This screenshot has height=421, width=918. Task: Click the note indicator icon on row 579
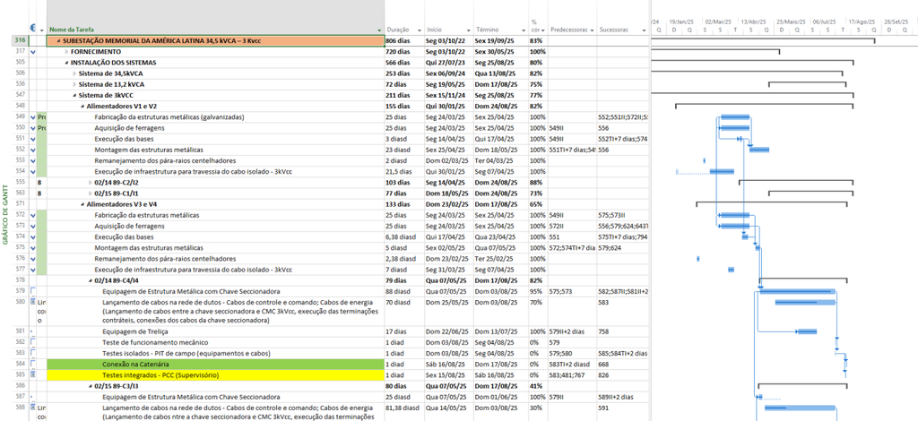[33, 290]
